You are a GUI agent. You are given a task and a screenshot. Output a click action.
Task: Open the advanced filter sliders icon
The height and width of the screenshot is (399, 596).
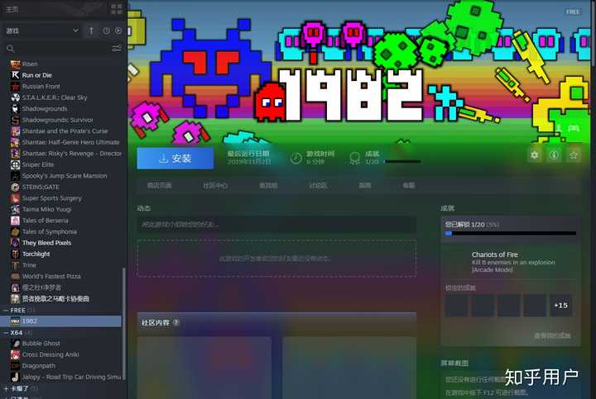point(117,49)
